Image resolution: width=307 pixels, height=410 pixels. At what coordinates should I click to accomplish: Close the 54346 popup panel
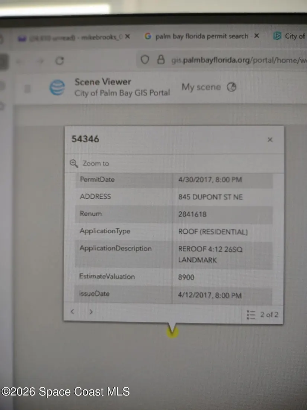click(270, 140)
